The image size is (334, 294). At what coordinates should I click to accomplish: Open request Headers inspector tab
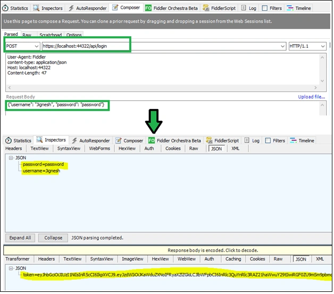(14, 149)
